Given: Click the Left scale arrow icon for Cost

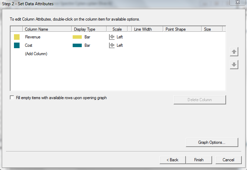Looking at the screenshot, I should pos(112,45).
